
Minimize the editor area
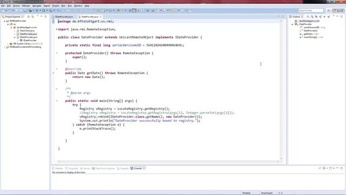pyautogui.click(x=278, y=16)
